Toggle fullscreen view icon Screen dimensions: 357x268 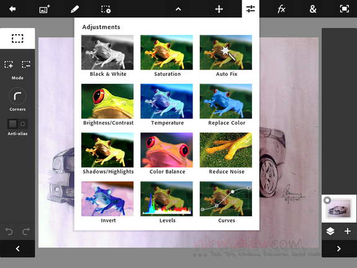(344, 9)
